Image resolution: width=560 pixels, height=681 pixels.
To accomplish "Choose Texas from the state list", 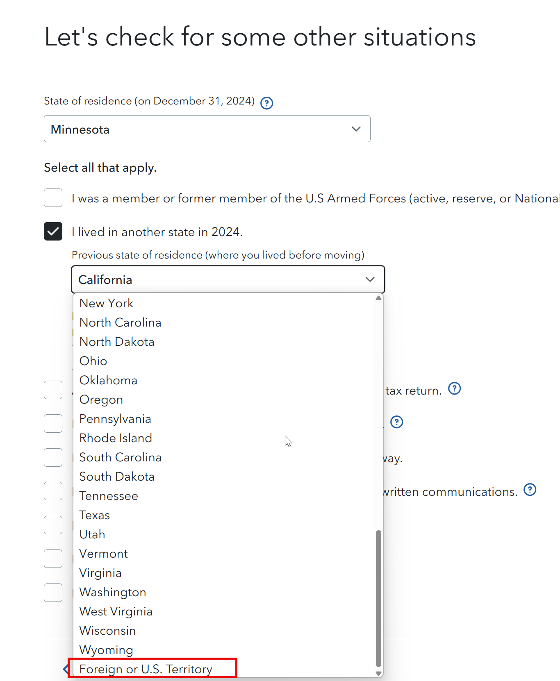I will click(95, 515).
